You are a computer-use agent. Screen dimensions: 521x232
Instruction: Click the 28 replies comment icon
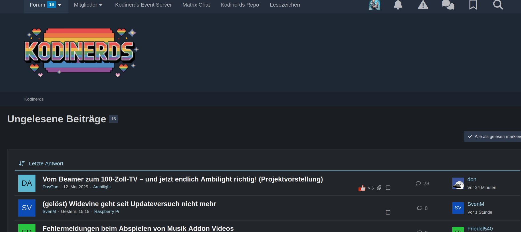[418, 183]
